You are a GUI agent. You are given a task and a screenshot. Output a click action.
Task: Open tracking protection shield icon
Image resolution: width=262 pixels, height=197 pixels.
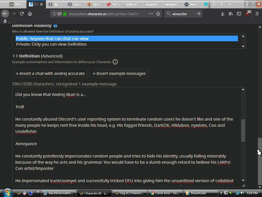pyautogui.click(x=59, y=14)
